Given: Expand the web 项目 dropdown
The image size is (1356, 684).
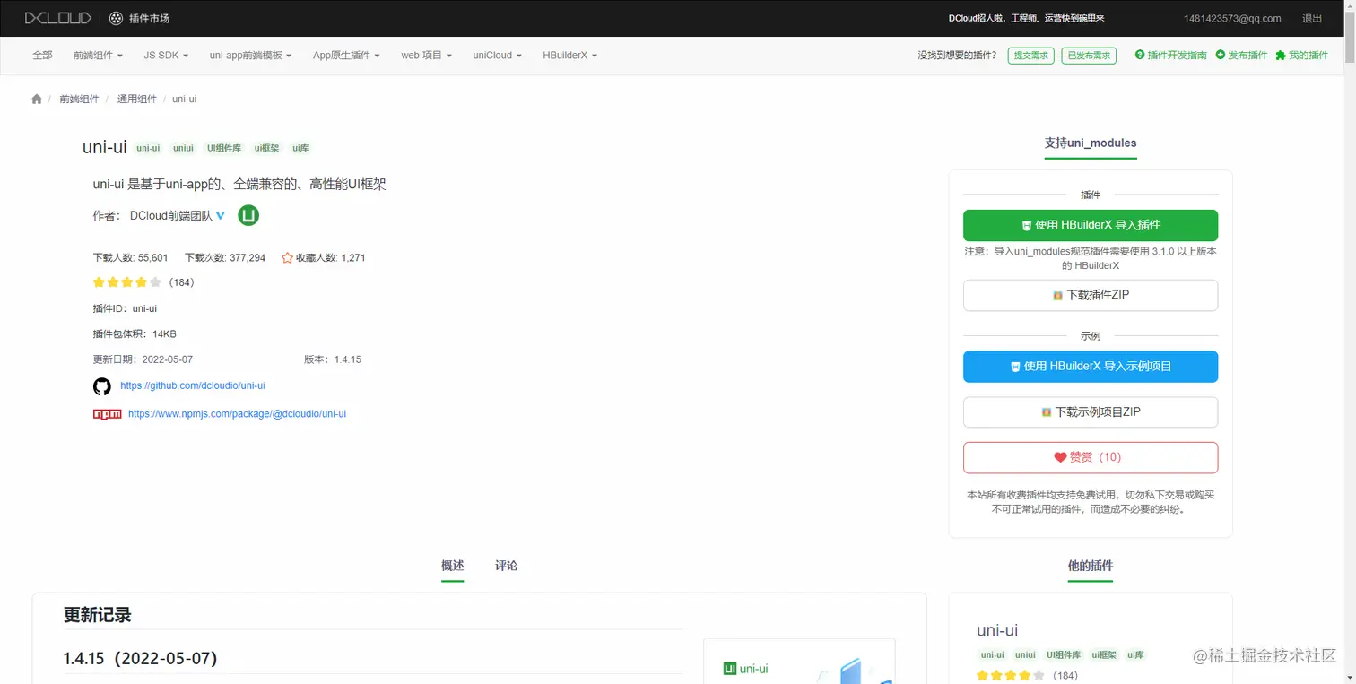Looking at the screenshot, I should coord(426,56).
